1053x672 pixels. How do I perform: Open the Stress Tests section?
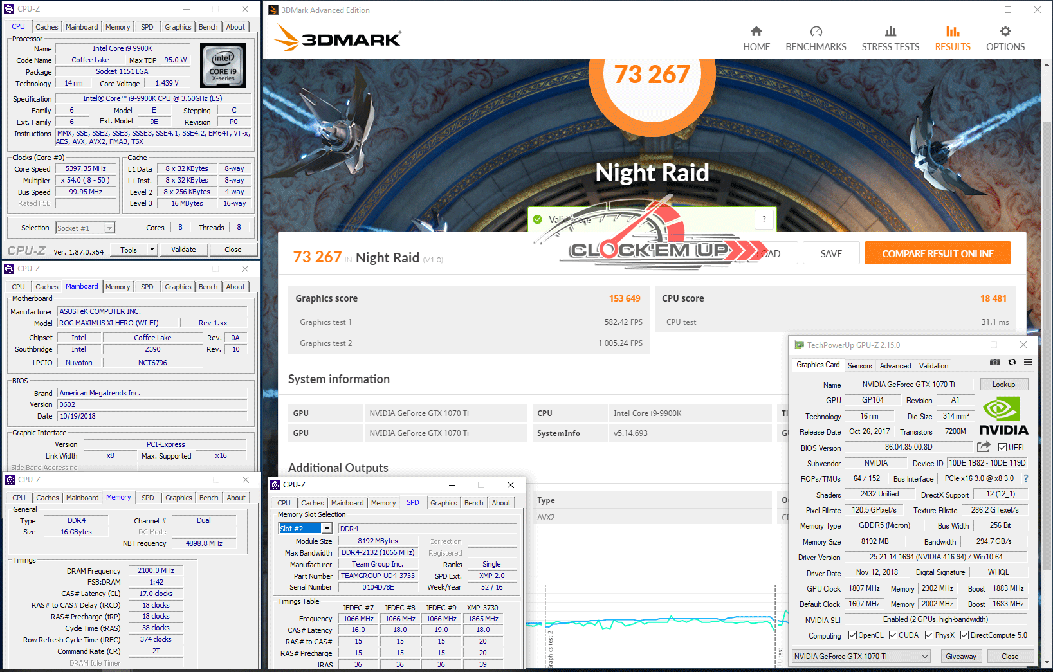(x=890, y=39)
